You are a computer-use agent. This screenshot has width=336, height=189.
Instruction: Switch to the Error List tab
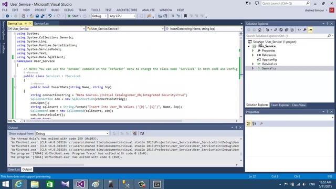pyautogui.click(x=14, y=170)
